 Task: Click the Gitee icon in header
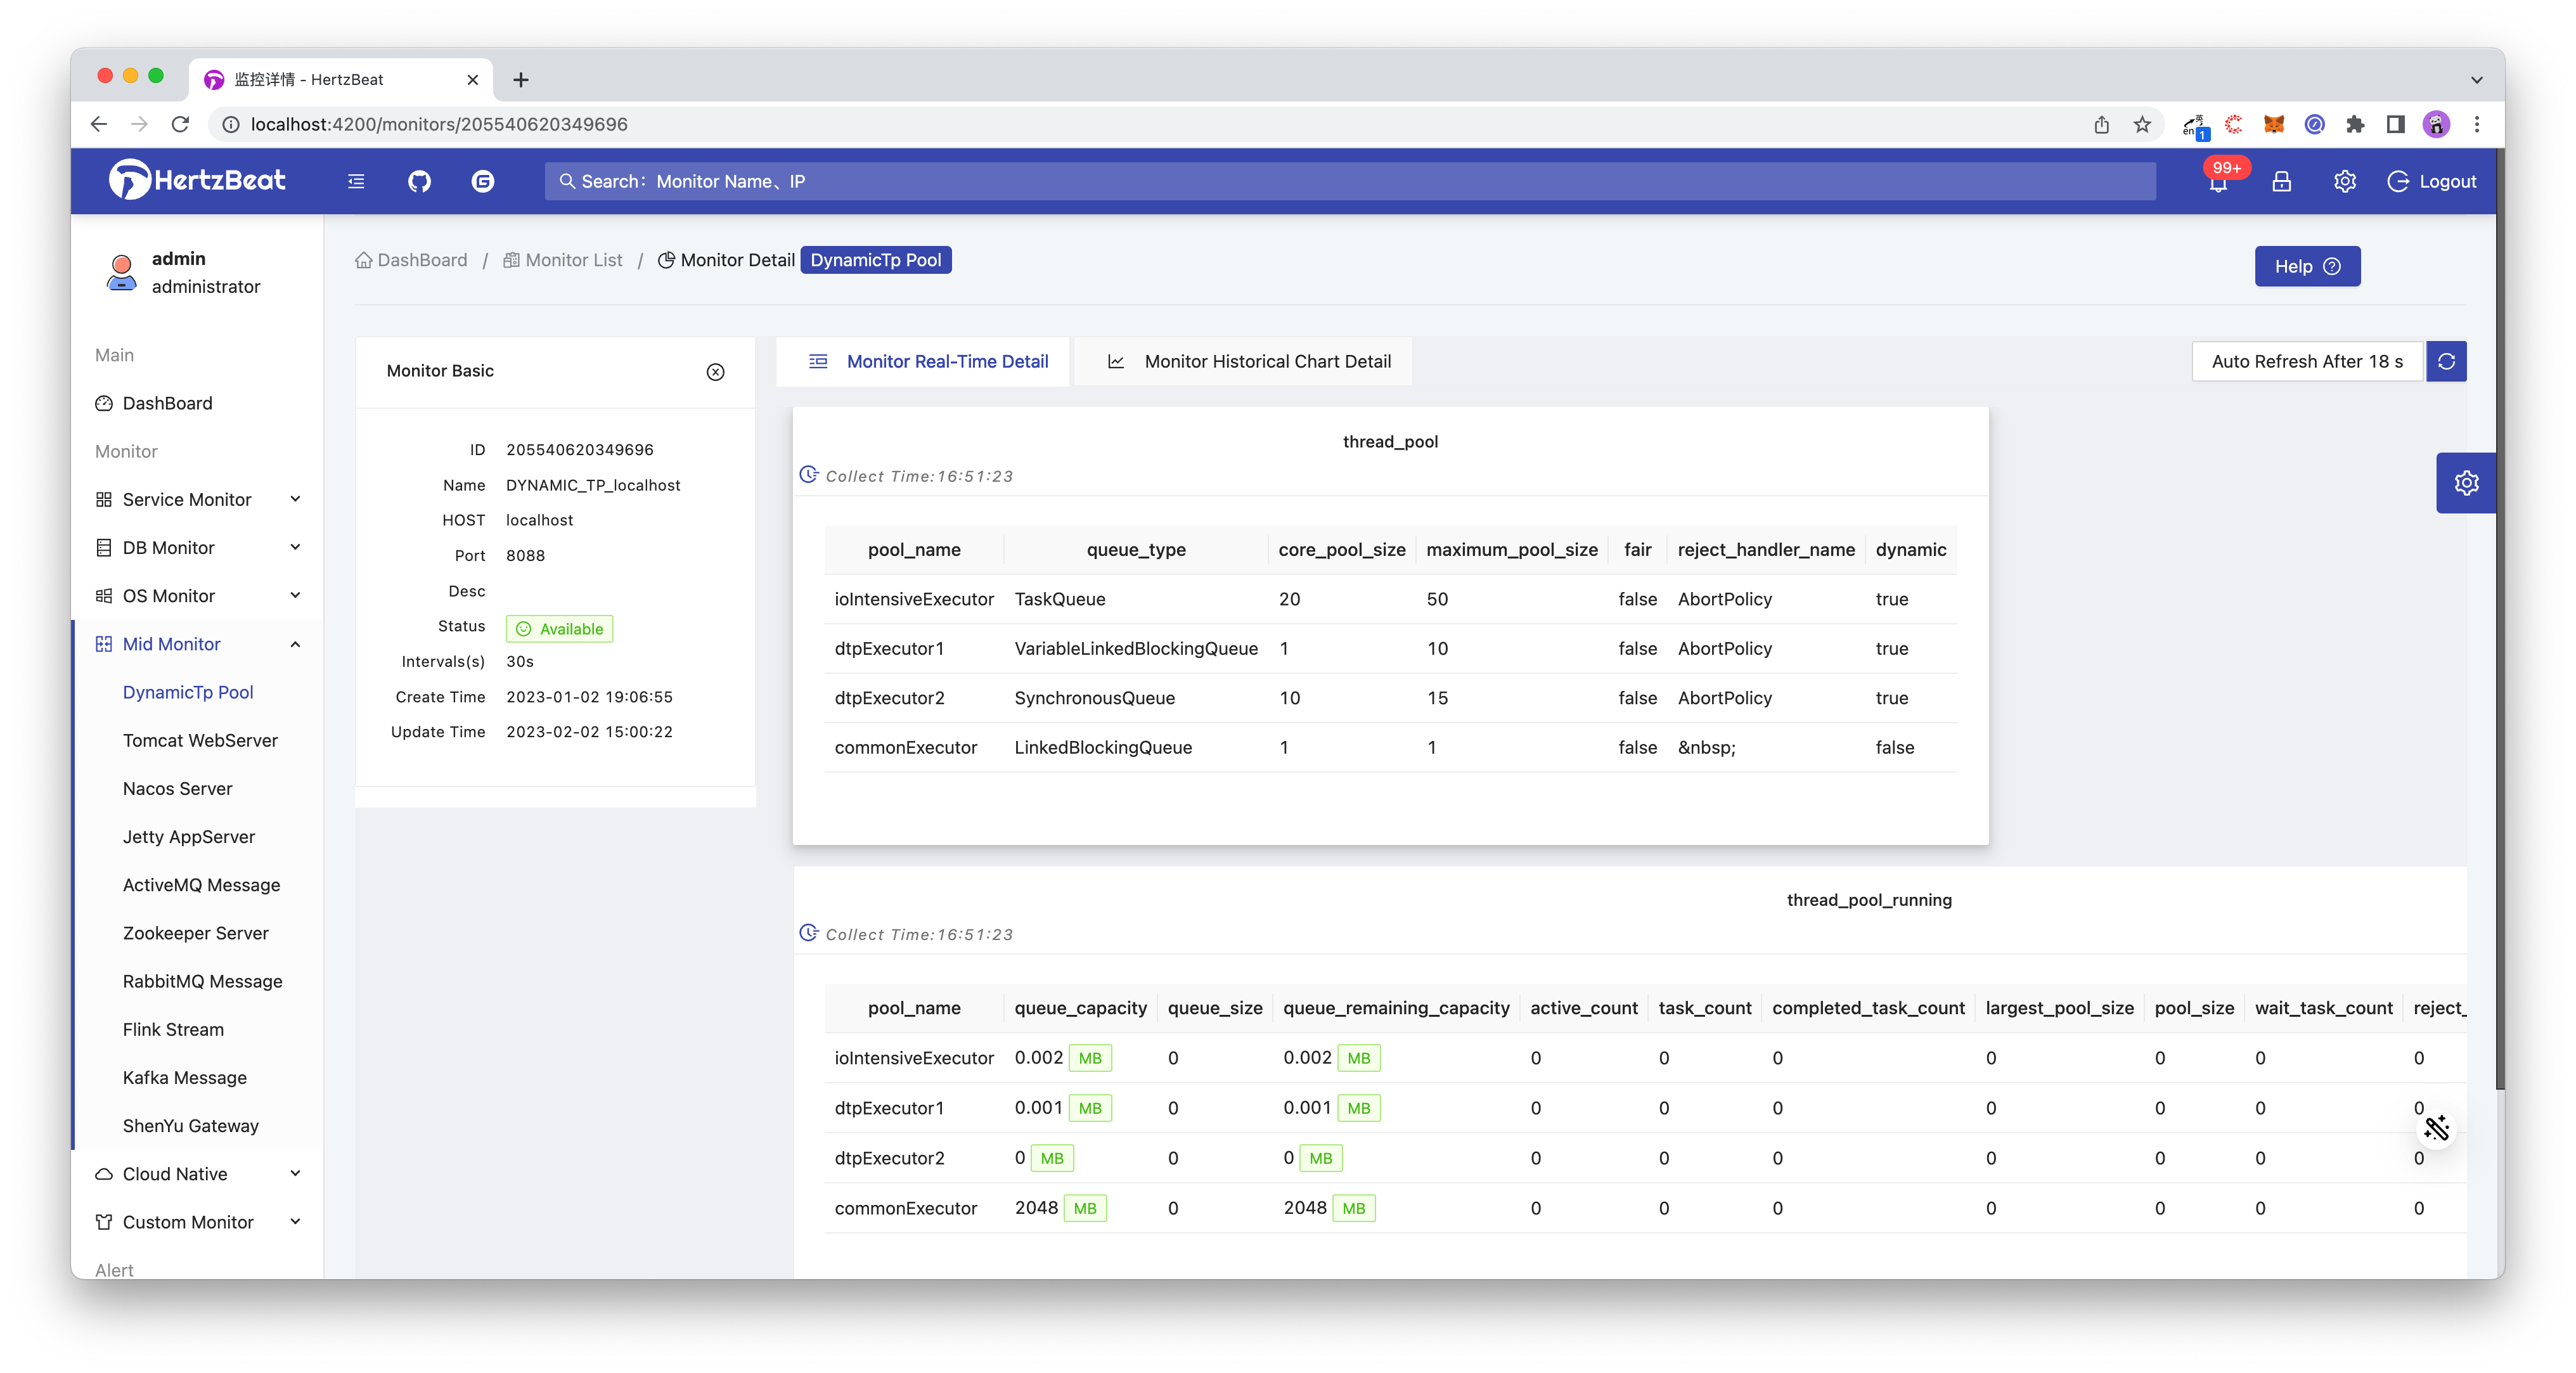(x=483, y=181)
